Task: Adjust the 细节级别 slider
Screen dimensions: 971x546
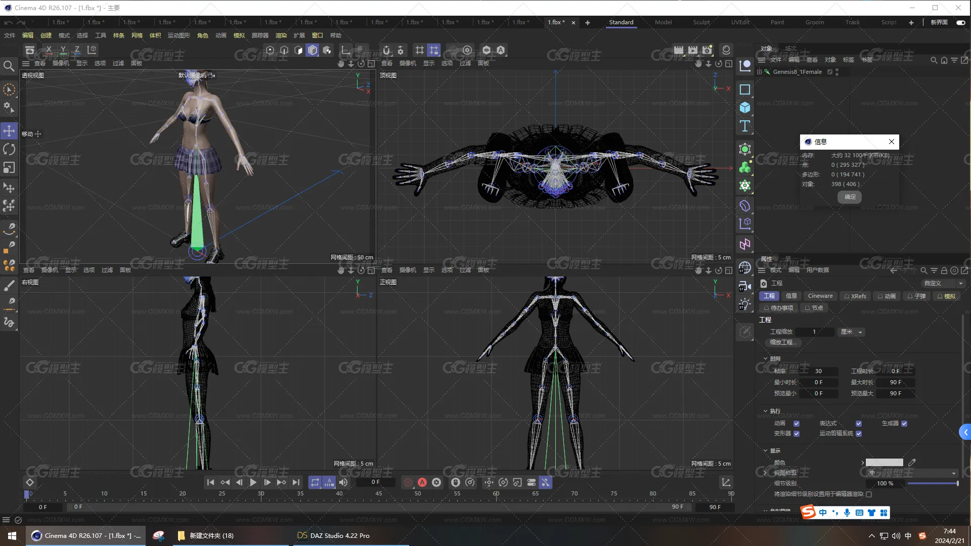Action: [933, 484]
